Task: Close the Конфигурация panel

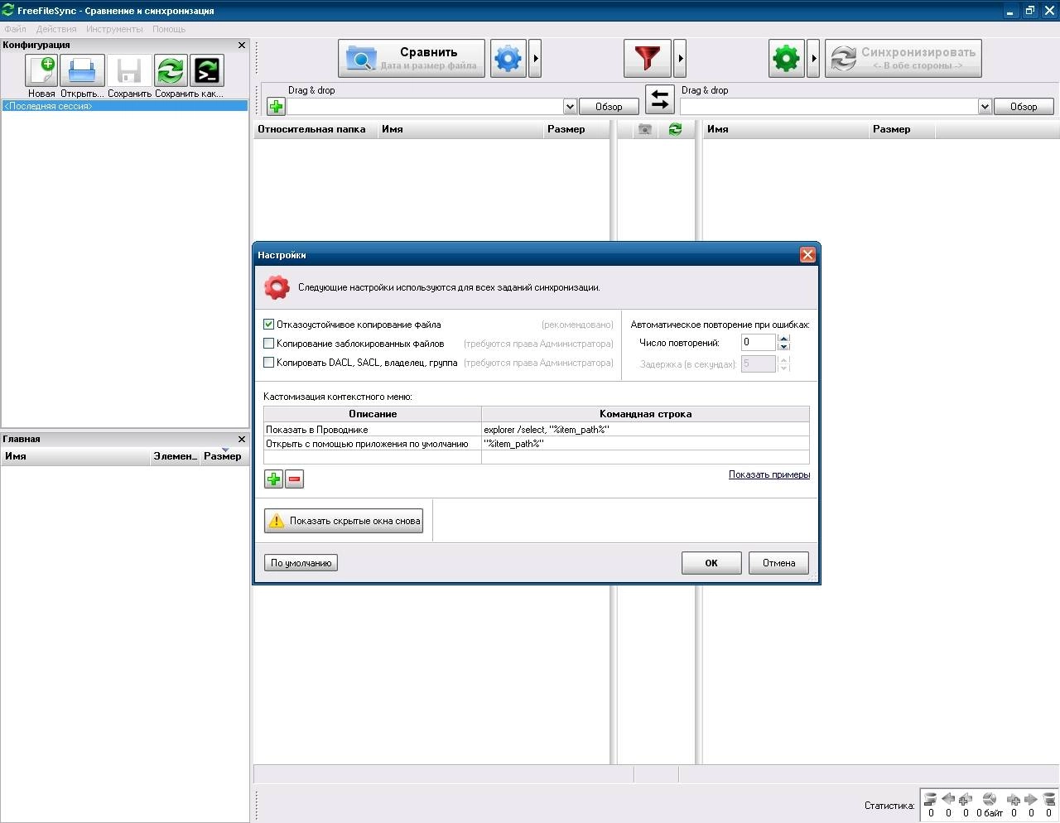Action: [x=242, y=45]
